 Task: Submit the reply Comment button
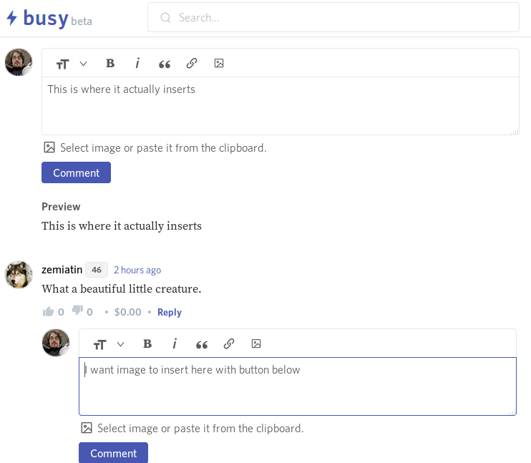114,453
